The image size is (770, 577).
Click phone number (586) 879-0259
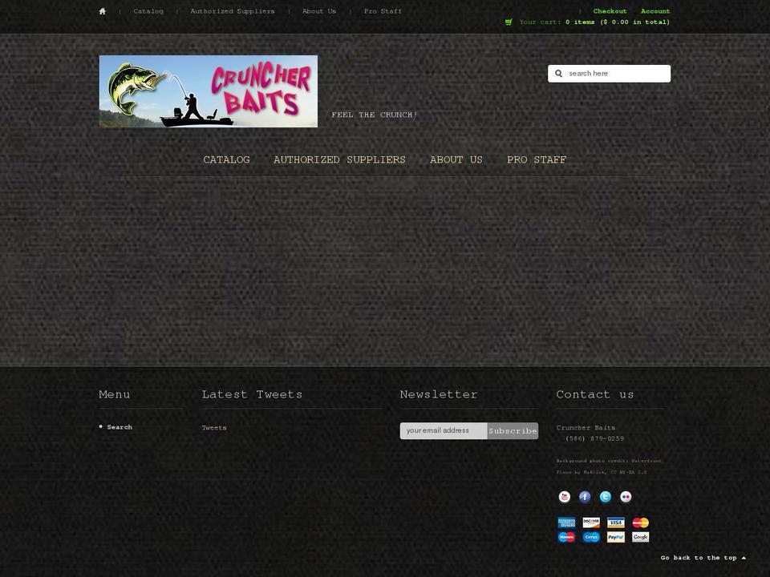coord(594,438)
